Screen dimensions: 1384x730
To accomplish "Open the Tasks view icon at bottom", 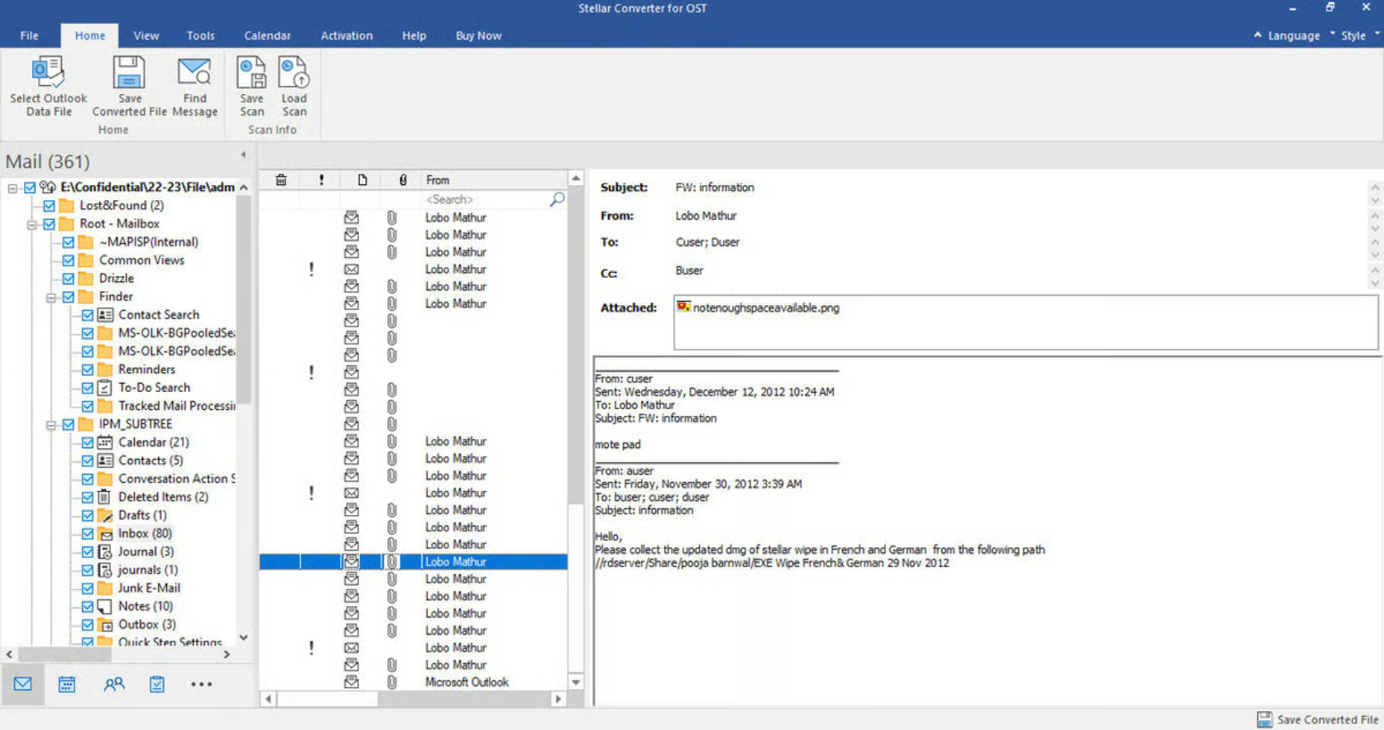I will point(156,684).
